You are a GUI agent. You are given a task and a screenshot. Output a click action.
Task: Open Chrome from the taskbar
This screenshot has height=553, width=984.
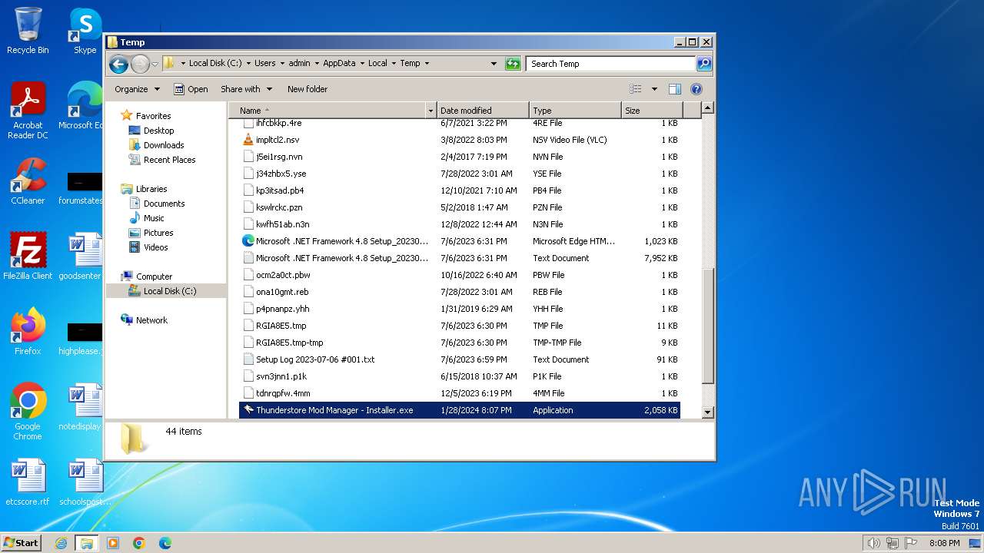point(139,543)
